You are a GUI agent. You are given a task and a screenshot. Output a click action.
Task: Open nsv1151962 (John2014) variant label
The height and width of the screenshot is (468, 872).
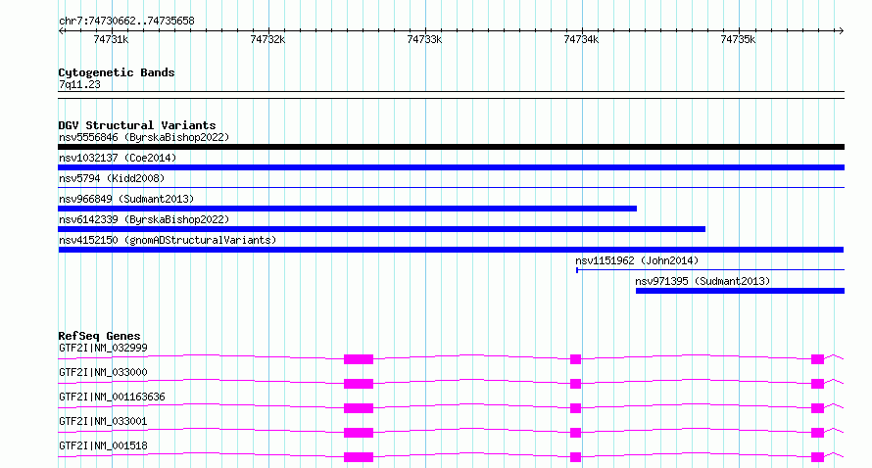[637, 260]
